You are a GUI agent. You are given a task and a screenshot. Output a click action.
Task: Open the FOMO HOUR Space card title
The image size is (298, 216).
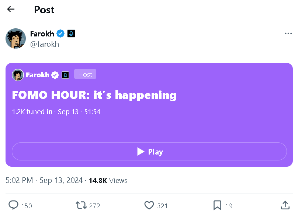click(94, 95)
